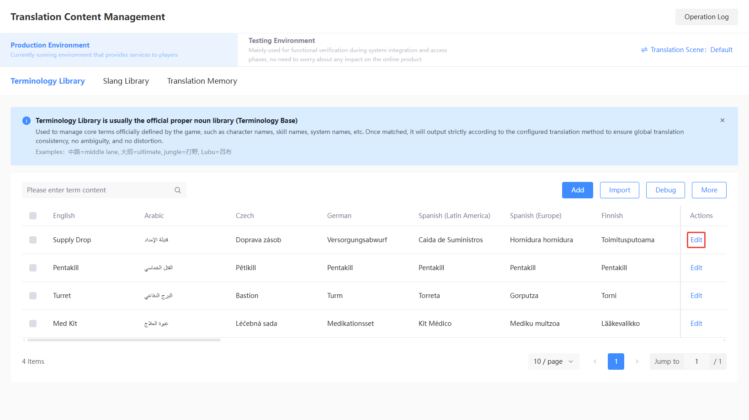Switch to Translation Memory tab
This screenshot has height=420, width=749.
click(202, 81)
